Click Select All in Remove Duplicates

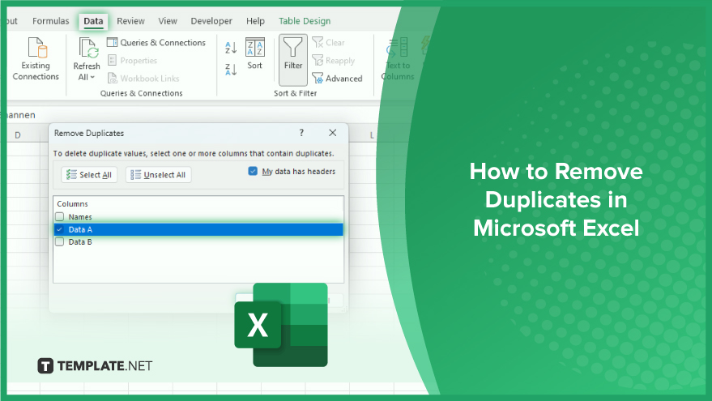click(x=89, y=175)
